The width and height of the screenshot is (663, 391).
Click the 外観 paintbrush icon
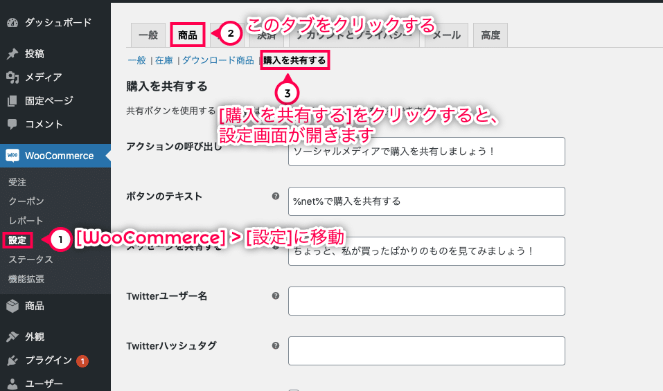tap(12, 336)
